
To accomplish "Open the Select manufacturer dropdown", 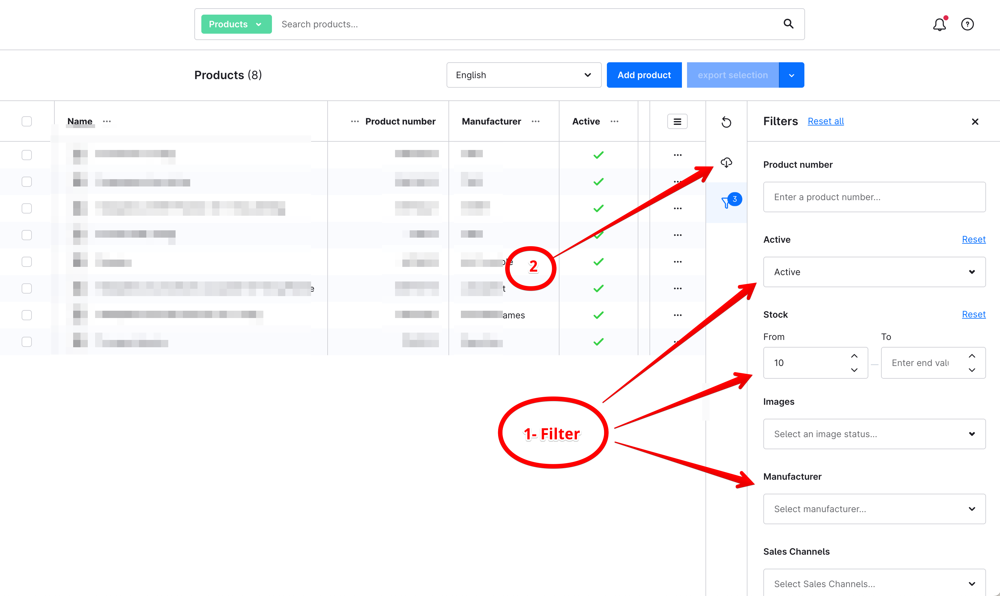I will pyautogui.click(x=875, y=509).
